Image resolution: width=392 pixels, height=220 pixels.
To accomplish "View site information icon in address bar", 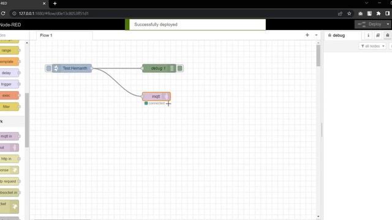I will [14, 13].
